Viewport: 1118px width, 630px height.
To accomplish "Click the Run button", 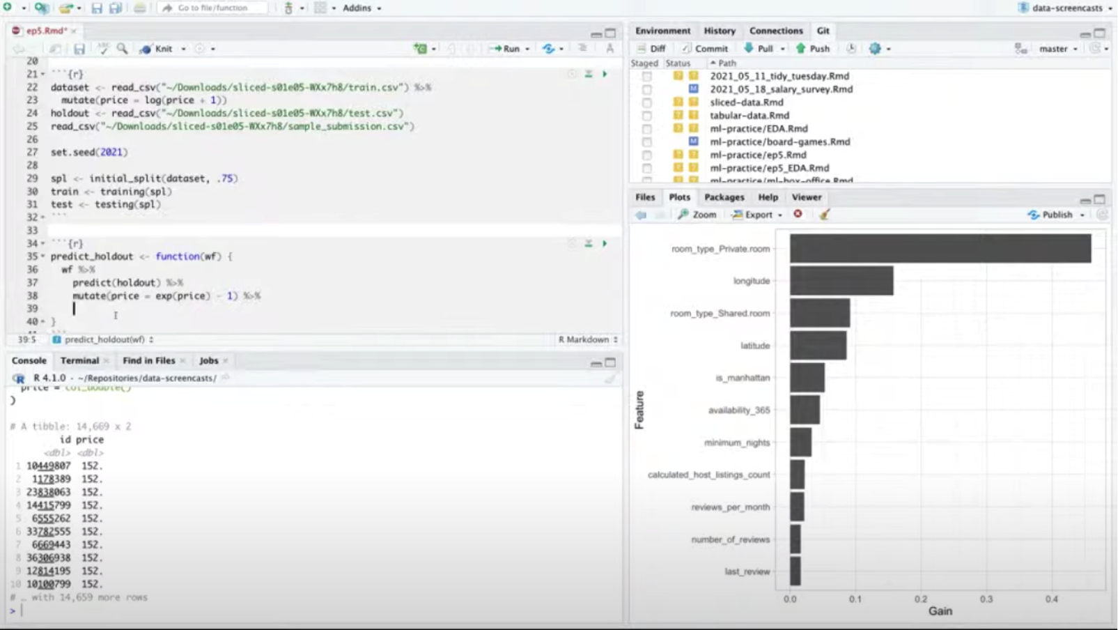I will pyautogui.click(x=505, y=49).
